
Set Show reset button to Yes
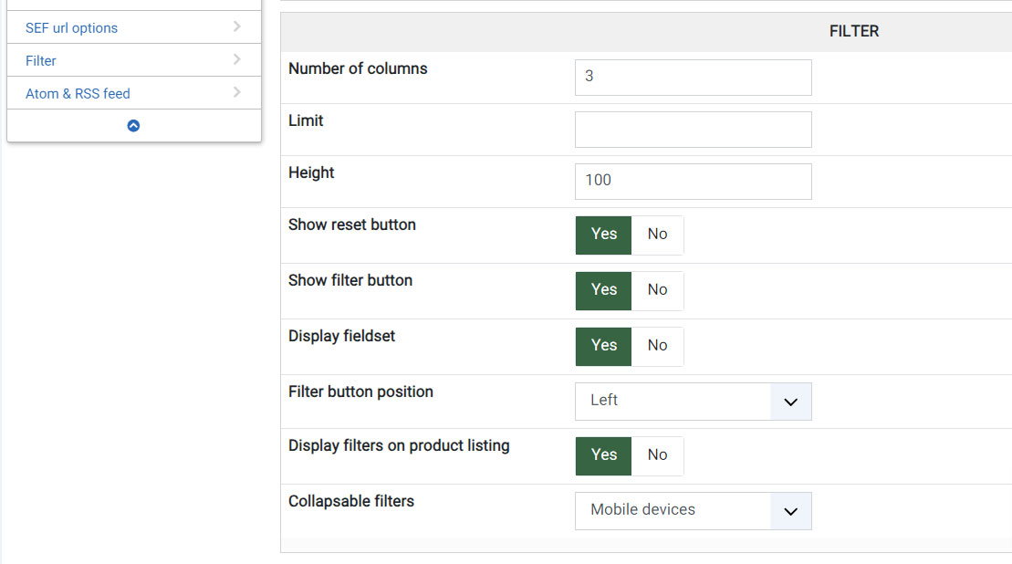(603, 235)
